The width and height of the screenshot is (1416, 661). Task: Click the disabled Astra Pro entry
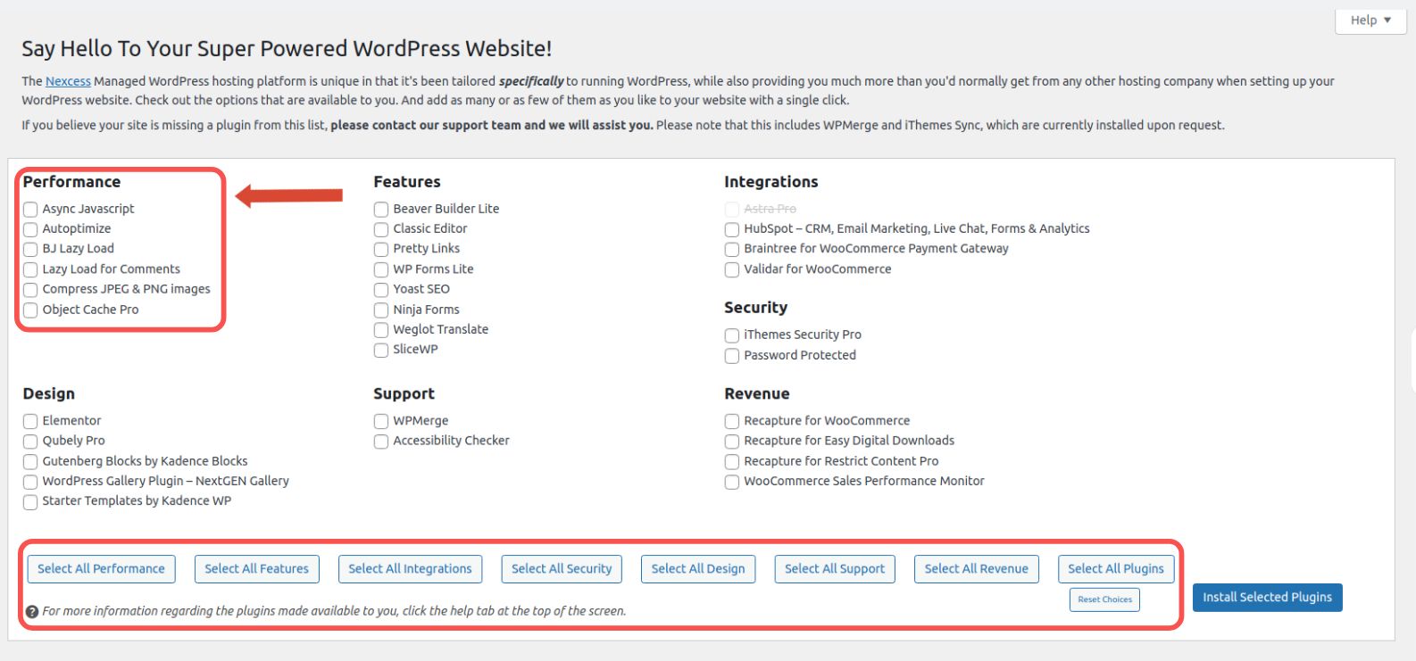(770, 209)
